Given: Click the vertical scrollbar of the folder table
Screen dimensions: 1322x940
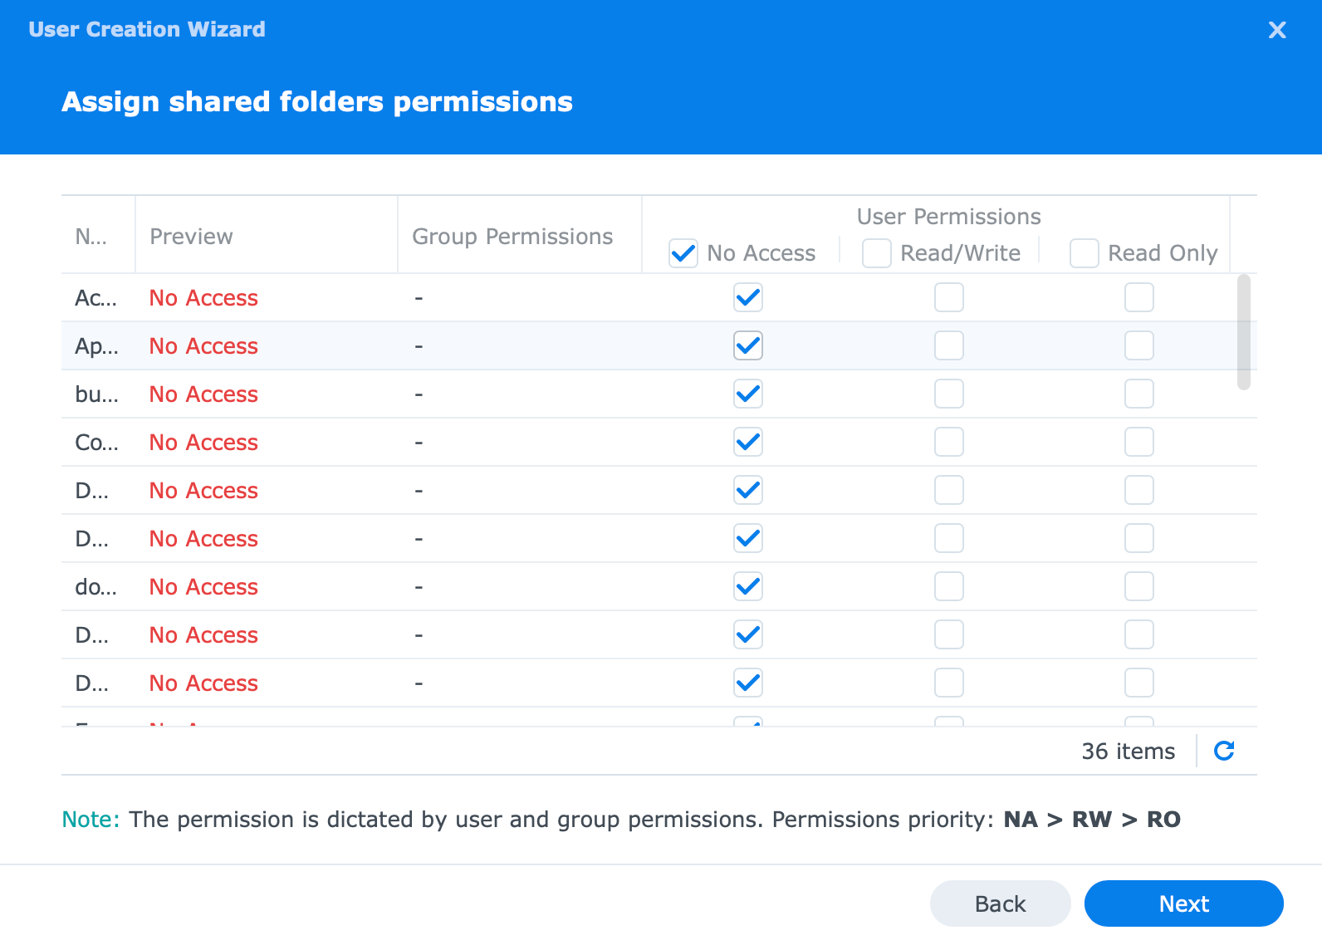Looking at the screenshot, I should [1243, 332].
